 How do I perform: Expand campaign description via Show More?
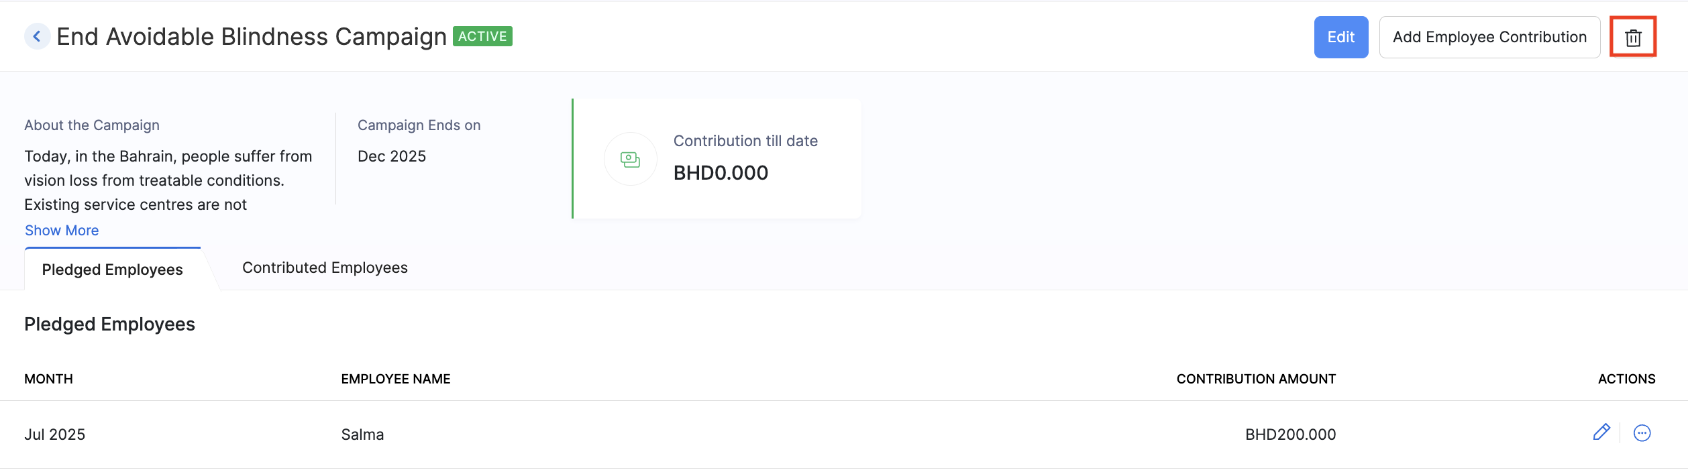(62, 231)
